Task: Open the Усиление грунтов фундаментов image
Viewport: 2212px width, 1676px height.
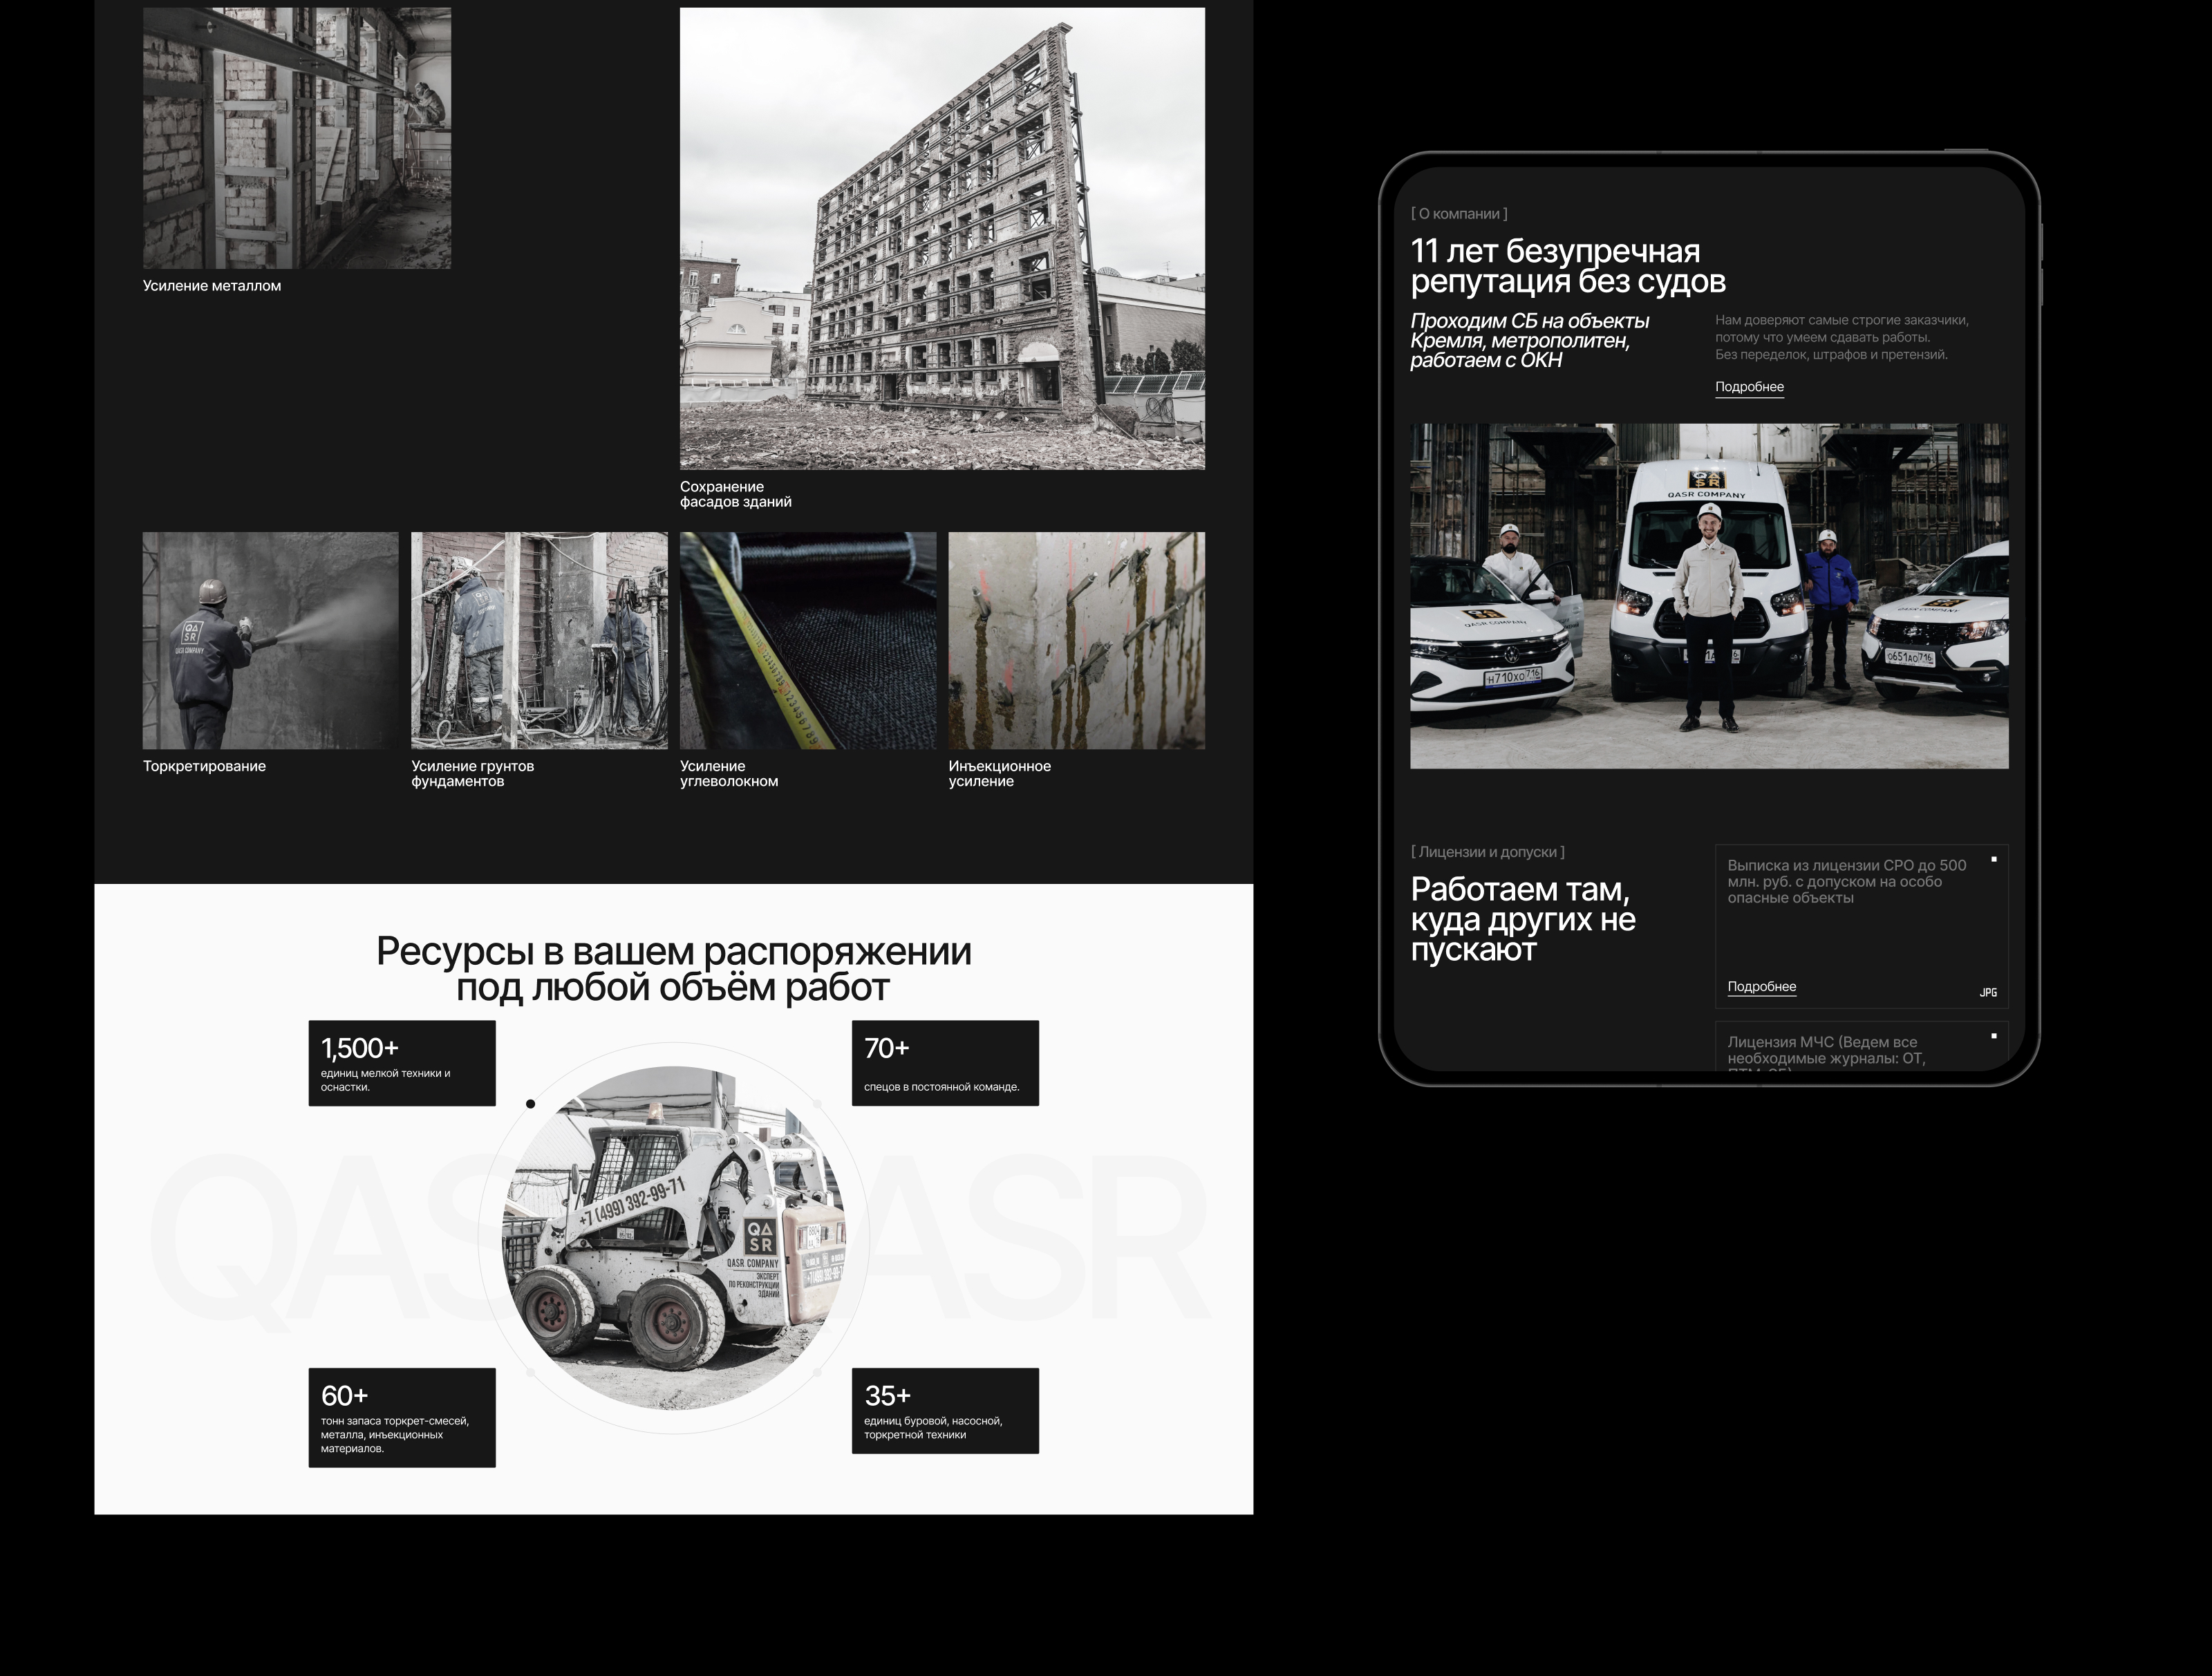Action: [x=539, y=640]
